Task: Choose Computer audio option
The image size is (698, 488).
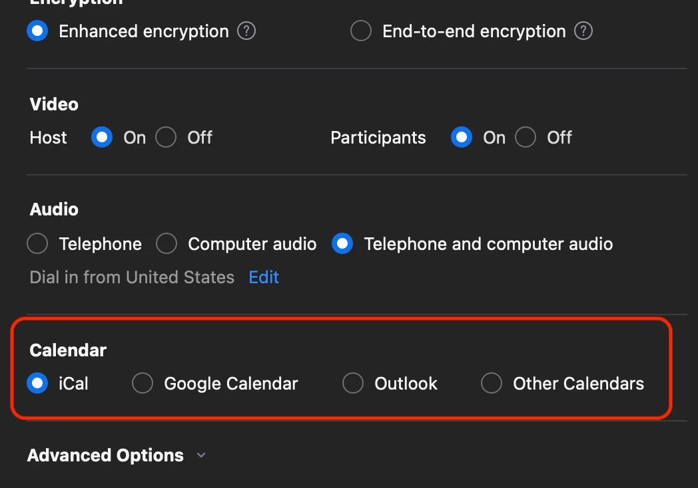Action: point(167,244)
